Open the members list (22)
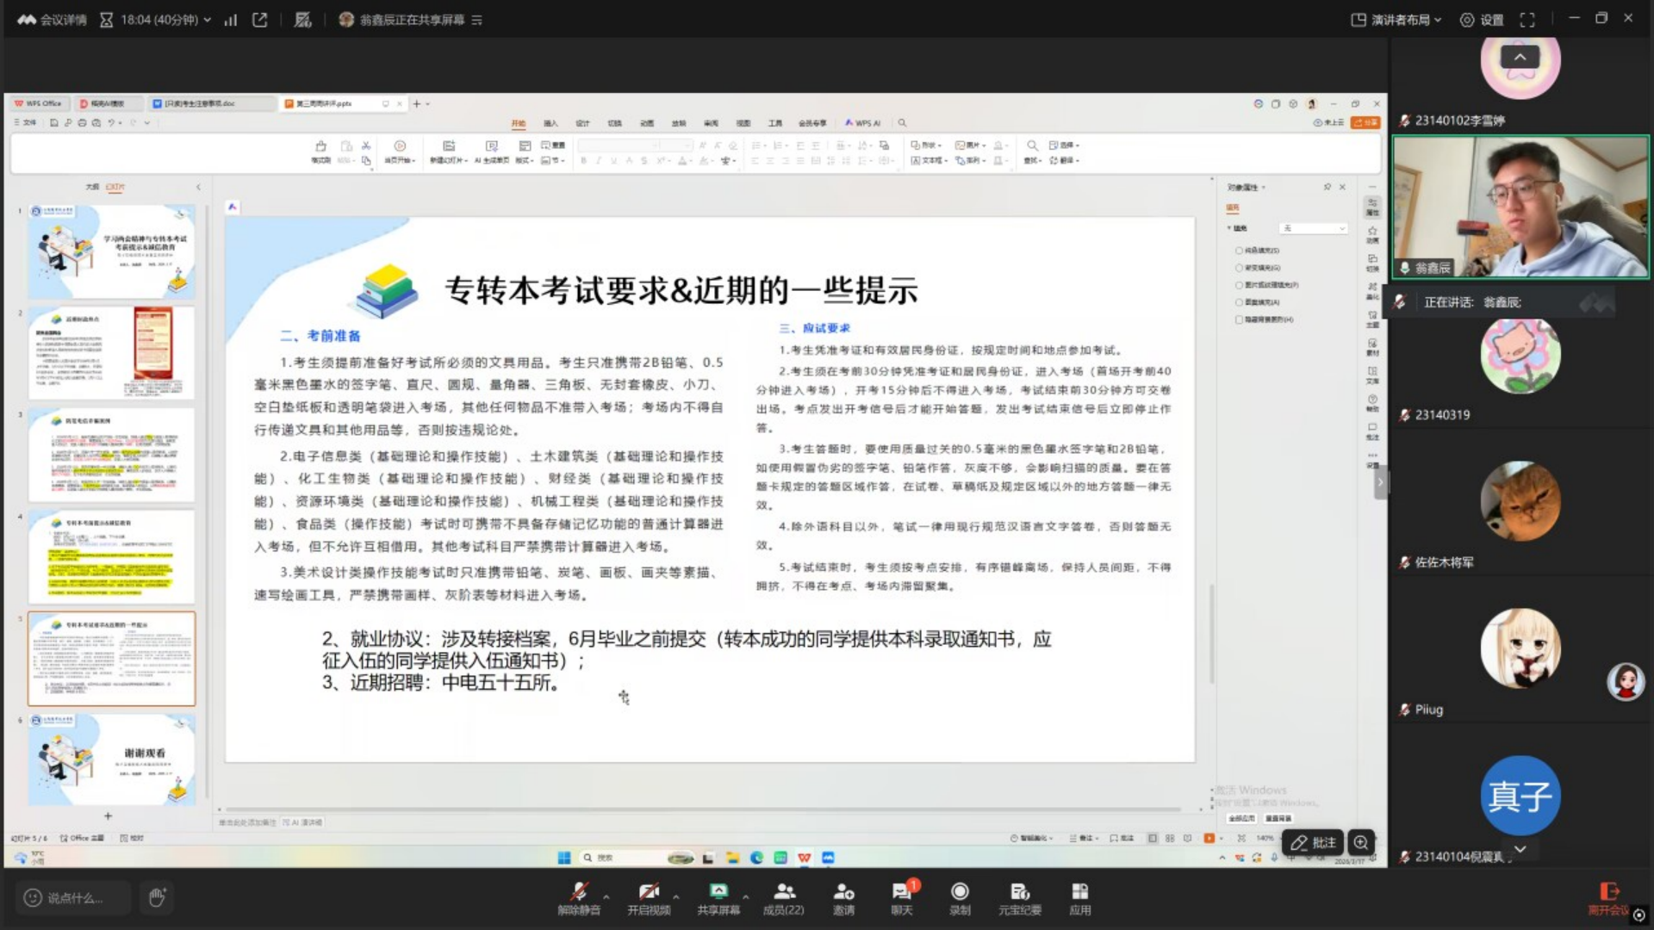The width and height of the screenshot is (1654, 930). pyautogui.click(x=783, y=897)
